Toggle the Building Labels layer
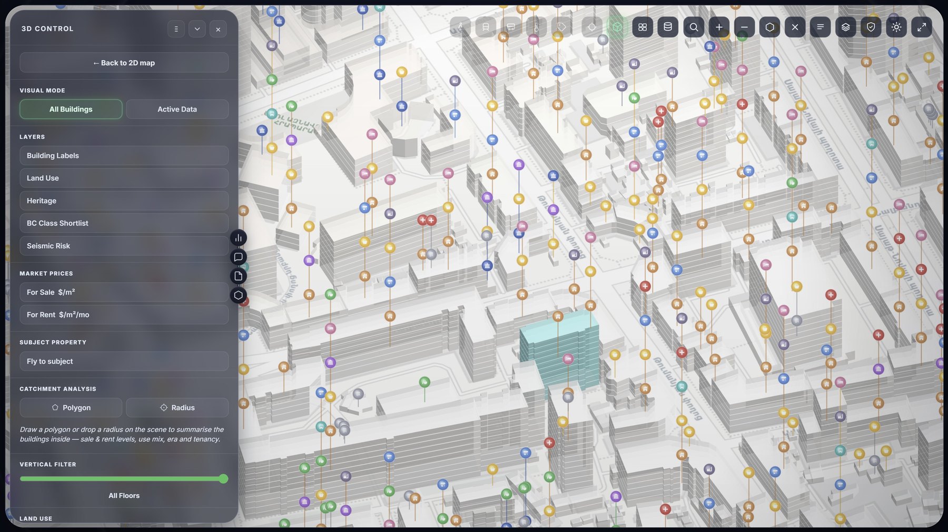Image resolution: width=948 pixels, height=532 pixels. (124, 156)
